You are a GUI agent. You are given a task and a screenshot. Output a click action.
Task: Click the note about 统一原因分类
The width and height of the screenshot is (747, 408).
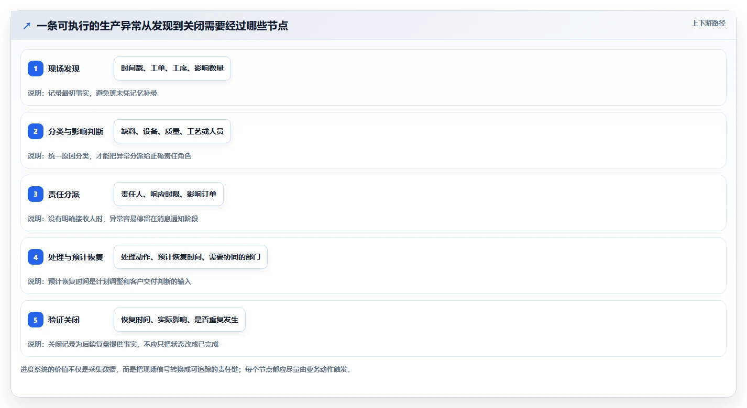click(x=109, y=156)
